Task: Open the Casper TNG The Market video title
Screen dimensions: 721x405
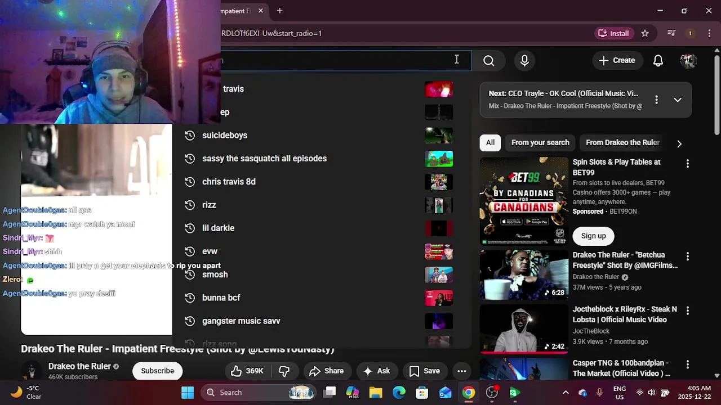Action: (x=621, y=368)
